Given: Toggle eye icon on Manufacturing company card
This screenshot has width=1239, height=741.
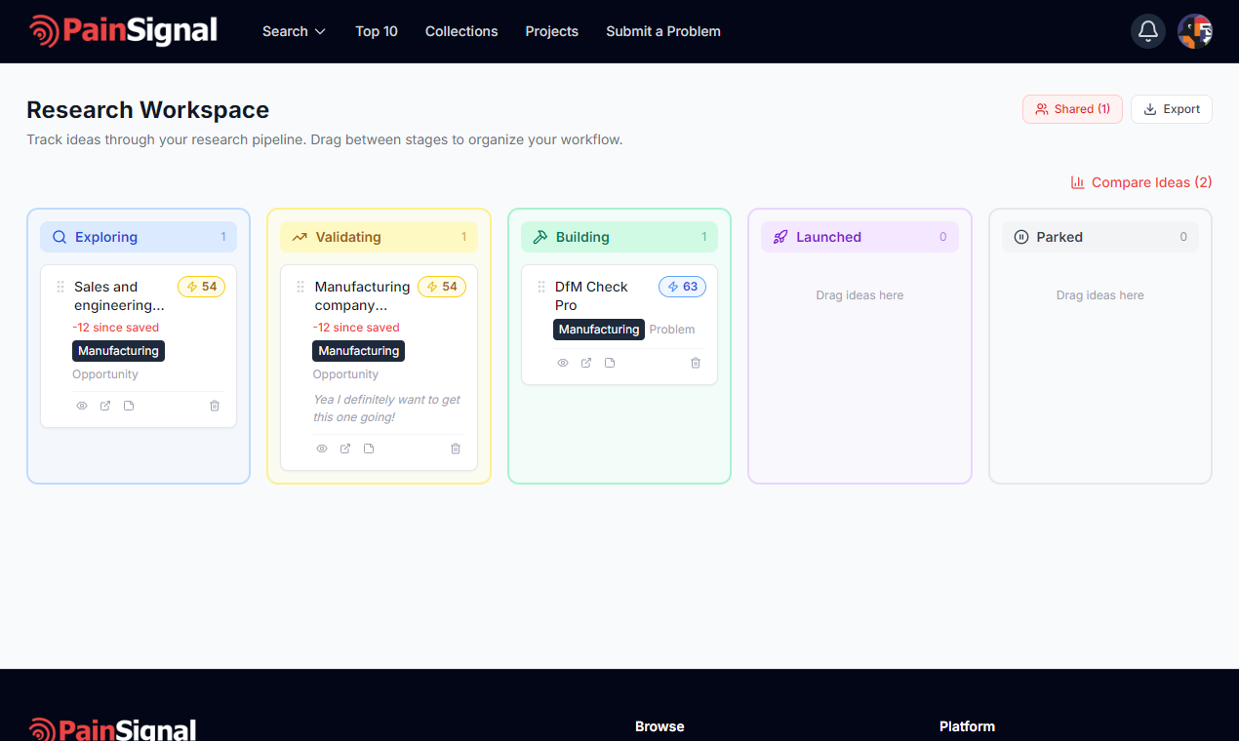Looking at the screenshot, I should [x=322, y=448].
